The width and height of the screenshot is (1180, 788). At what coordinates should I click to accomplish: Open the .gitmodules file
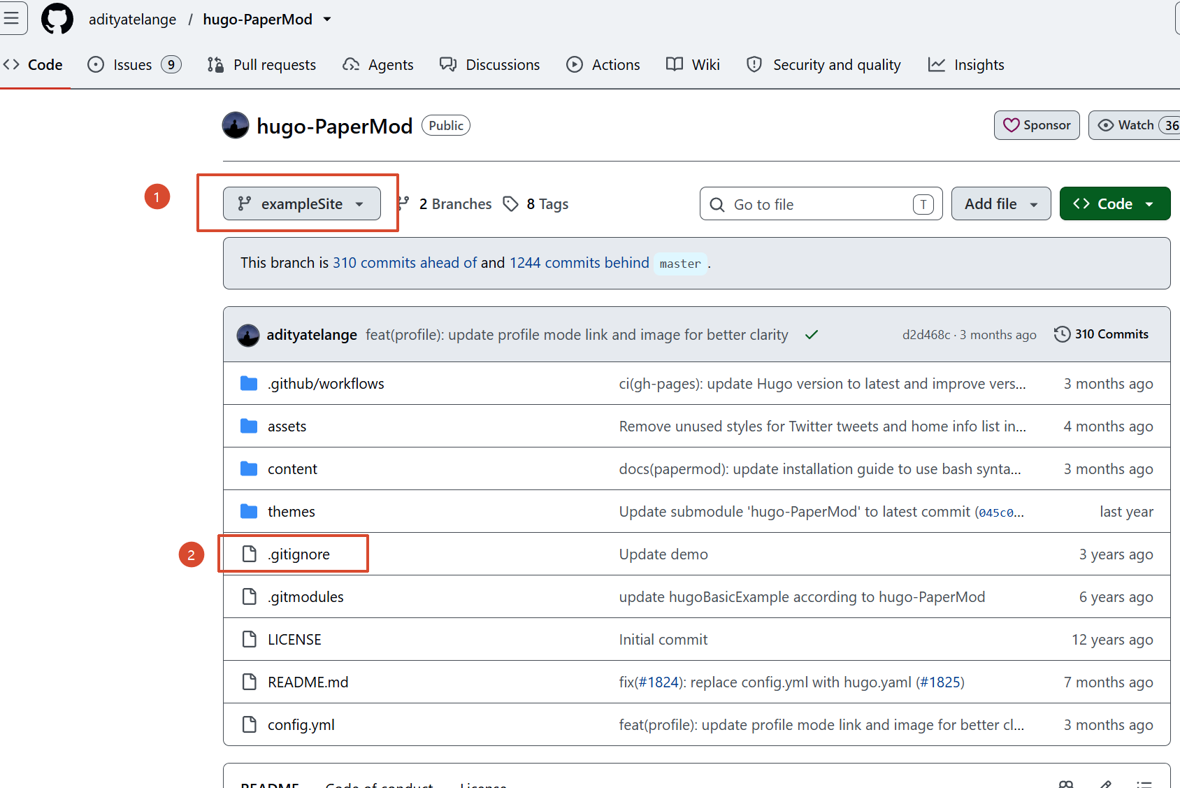305,597
